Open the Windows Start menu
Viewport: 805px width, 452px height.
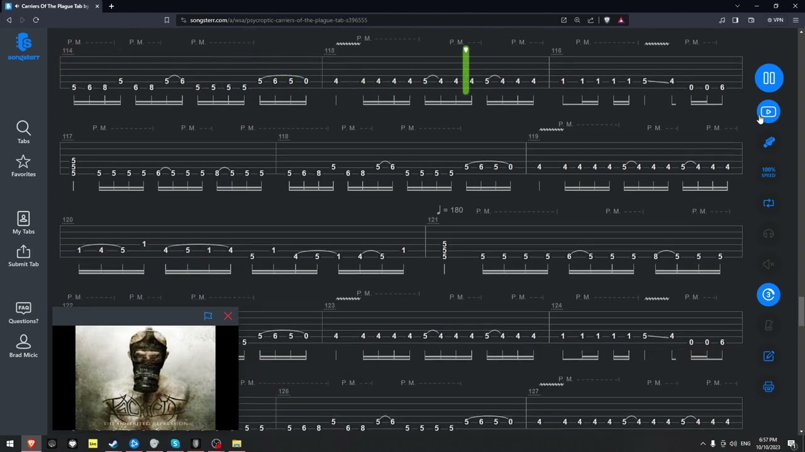click(x=9, y=444)
